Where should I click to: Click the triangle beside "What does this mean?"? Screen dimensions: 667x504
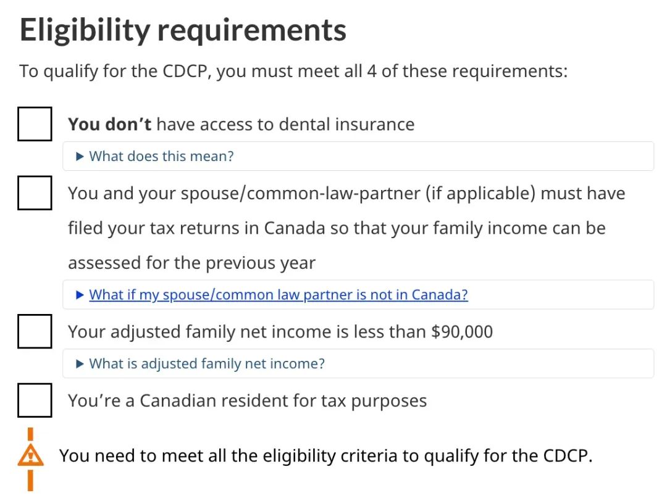80,157
